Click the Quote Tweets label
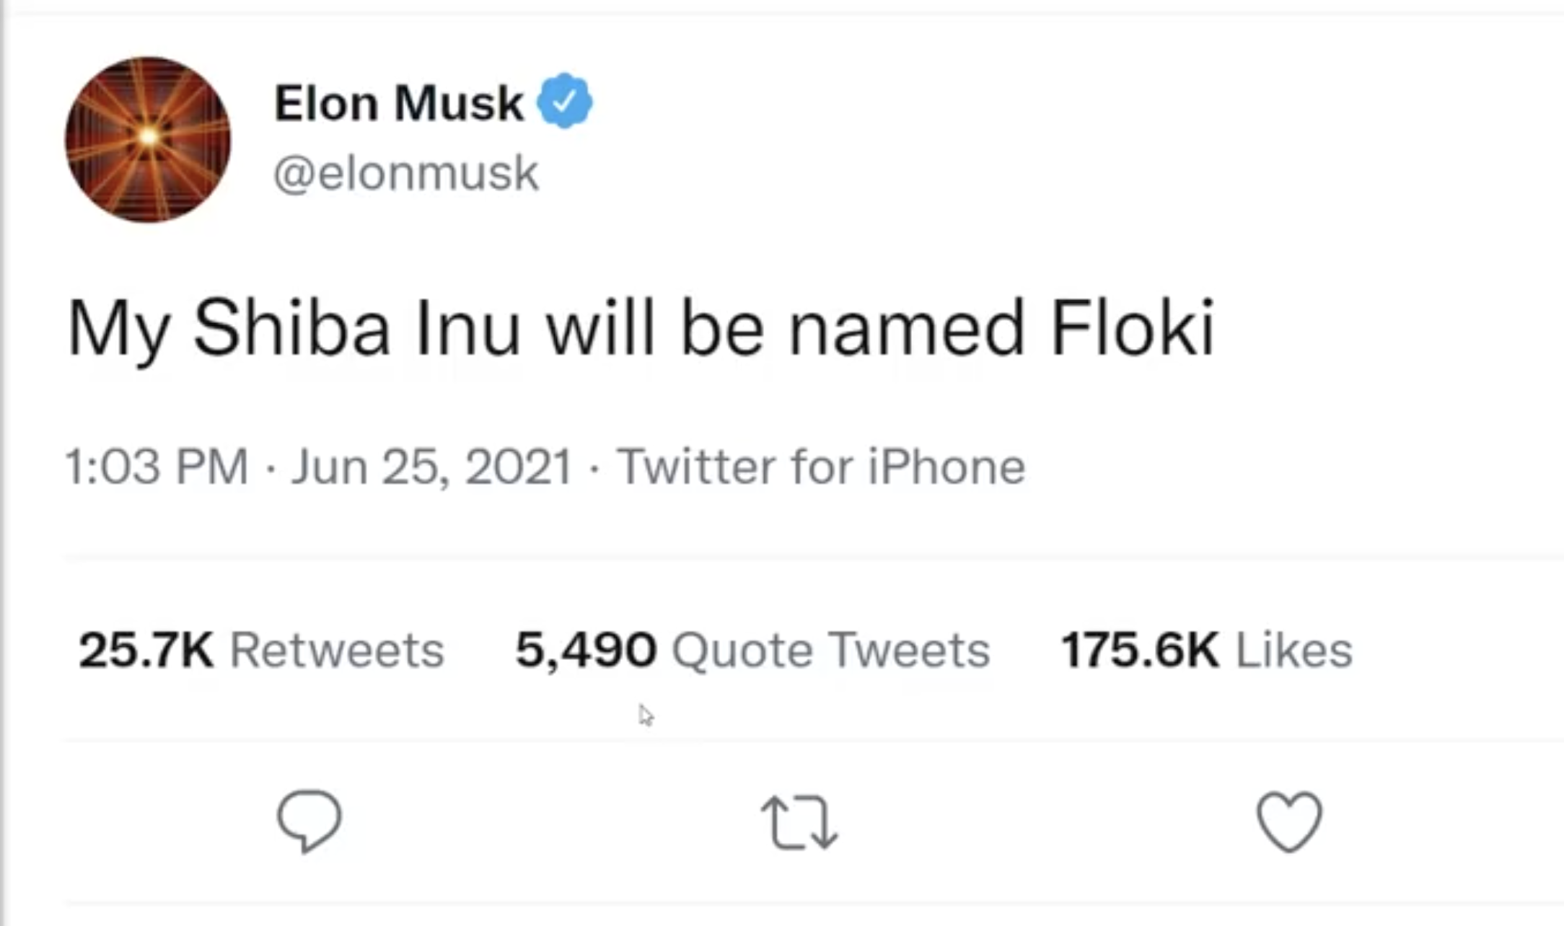This screenshot has width=1564, height=926. click(830, 650)
